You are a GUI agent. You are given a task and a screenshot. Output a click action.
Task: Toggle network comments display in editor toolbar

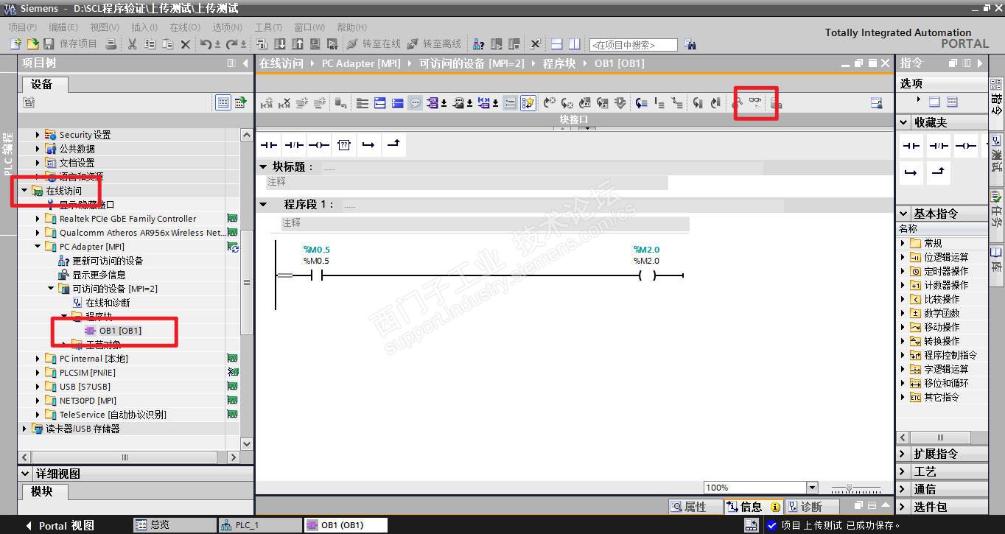416,103
